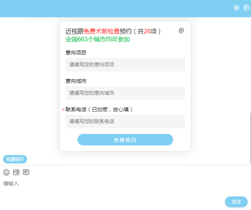Mute chat sound with speaker icon
This screenshot has height=210, width=251.
tap(236, 7)
